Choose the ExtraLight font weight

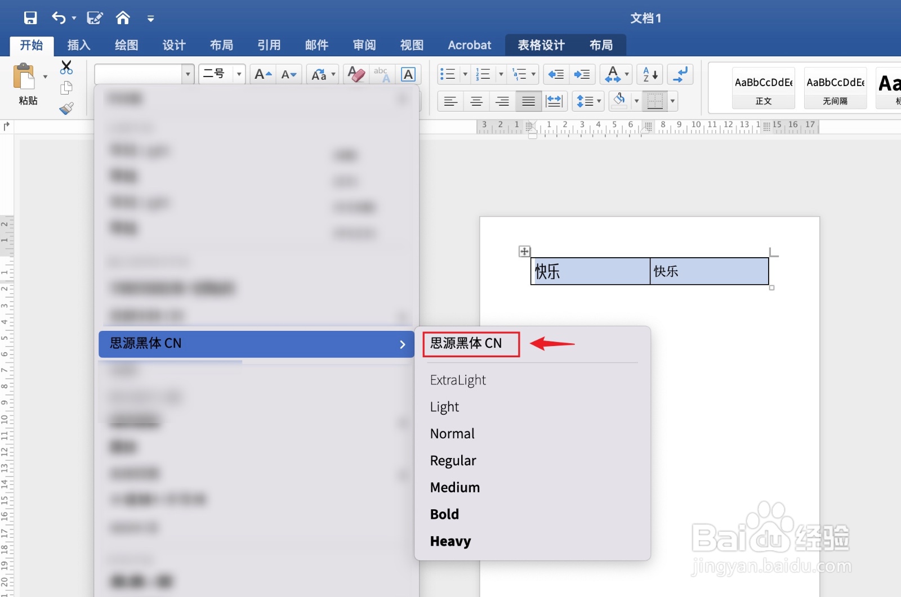point(458,380)
